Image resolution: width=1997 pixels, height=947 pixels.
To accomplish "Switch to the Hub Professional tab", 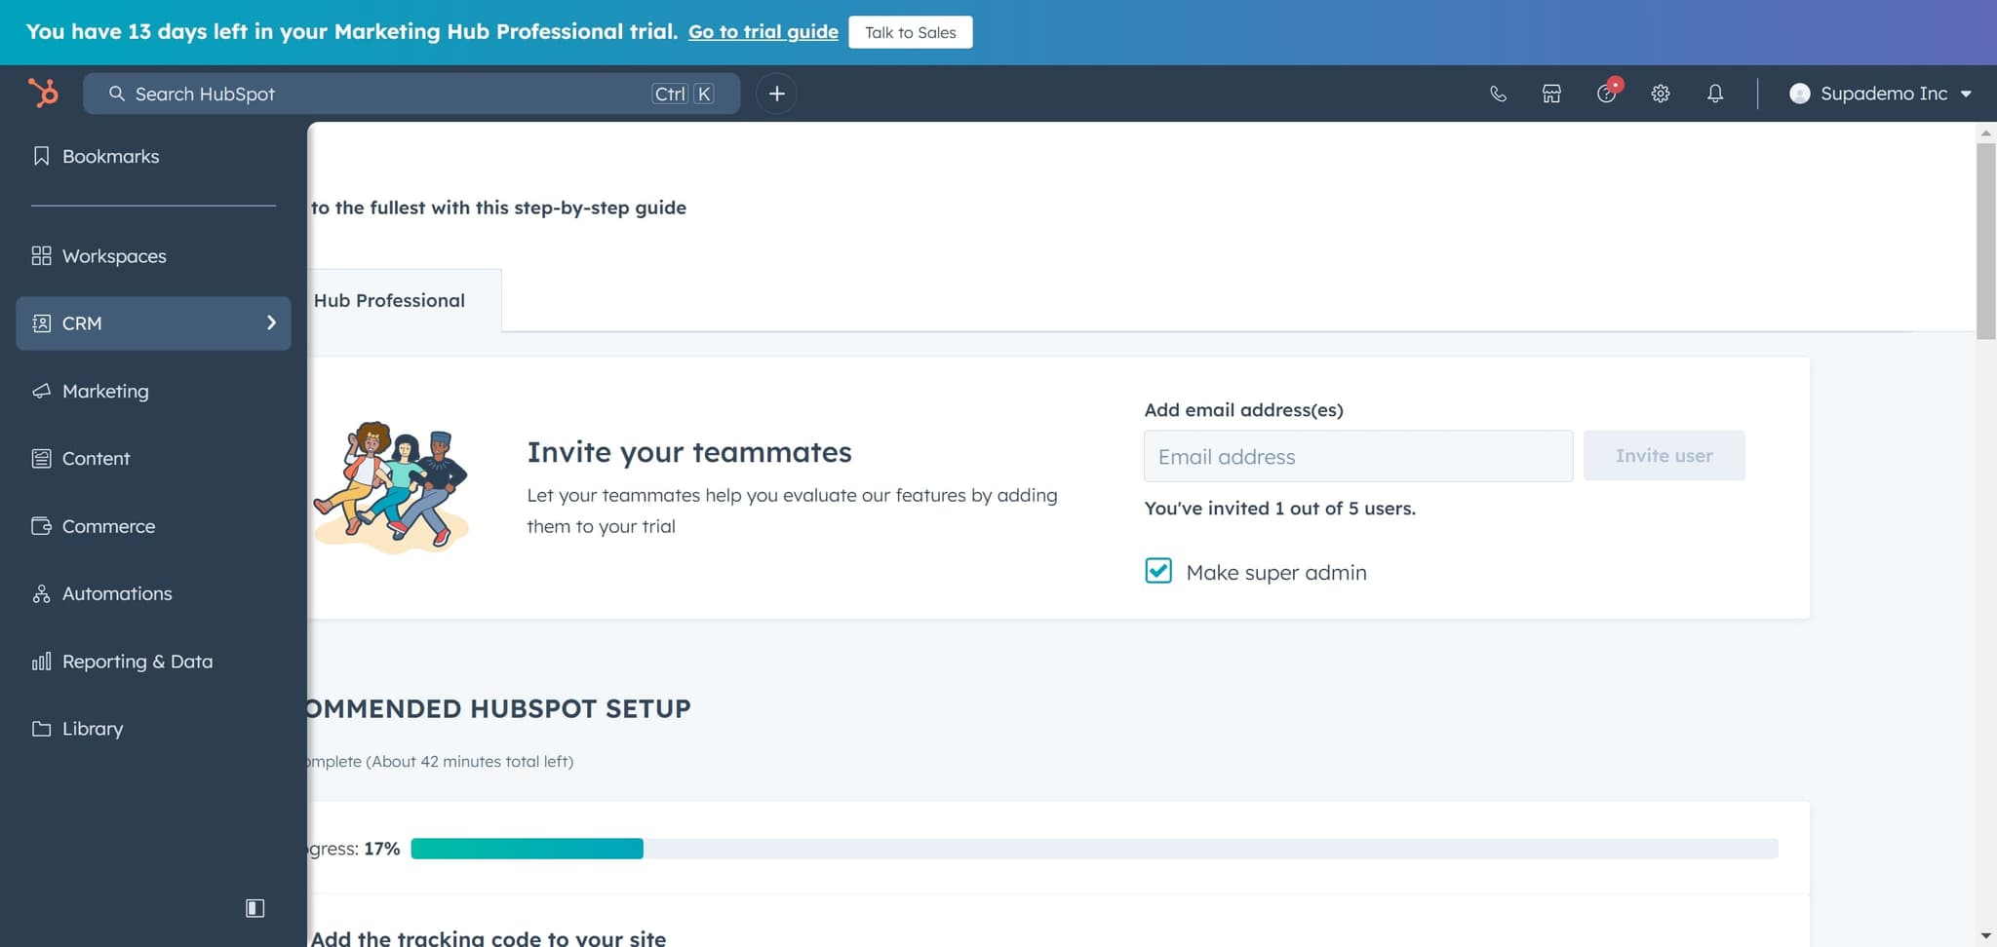I will point(388,300).
